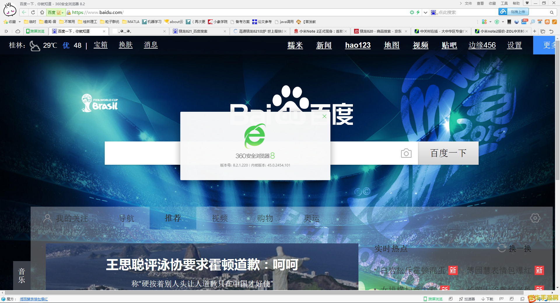Expand the address bar history dropdown arrow
560x303 pixels.
[426, 13]
